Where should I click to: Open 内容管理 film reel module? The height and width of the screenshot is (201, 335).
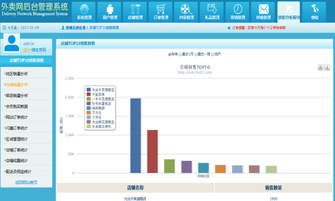[187, 12]
